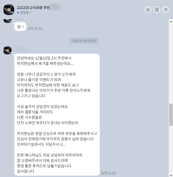Open the header profile picture of 221210 chat
The height and width of the screenshot is (177, 173).
[9, 10]
